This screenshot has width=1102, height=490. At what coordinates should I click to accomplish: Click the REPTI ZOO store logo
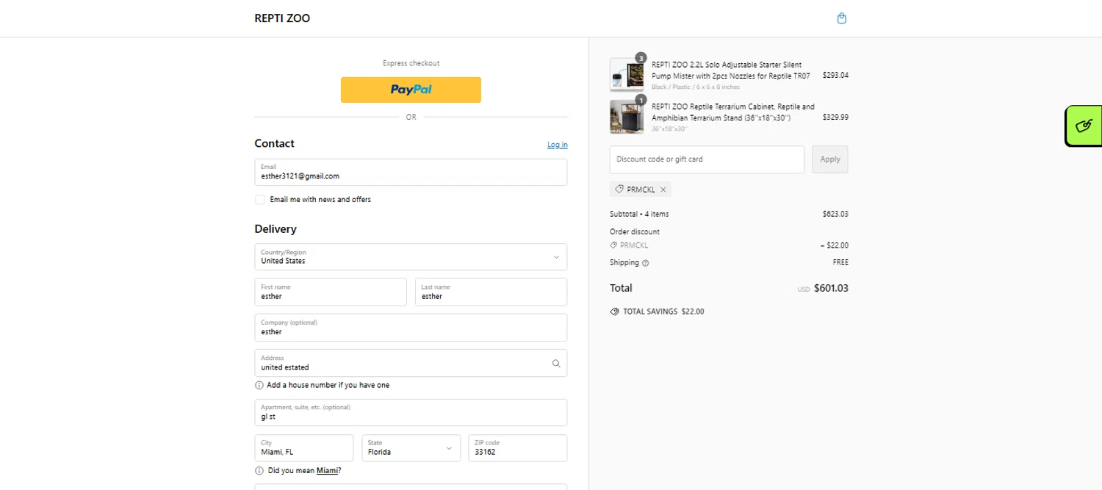tap(282, 18)
